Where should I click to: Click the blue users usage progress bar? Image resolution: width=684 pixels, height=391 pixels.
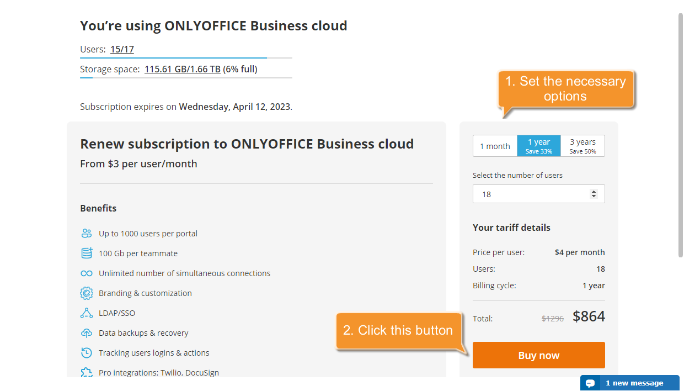(x=173, y=56)
